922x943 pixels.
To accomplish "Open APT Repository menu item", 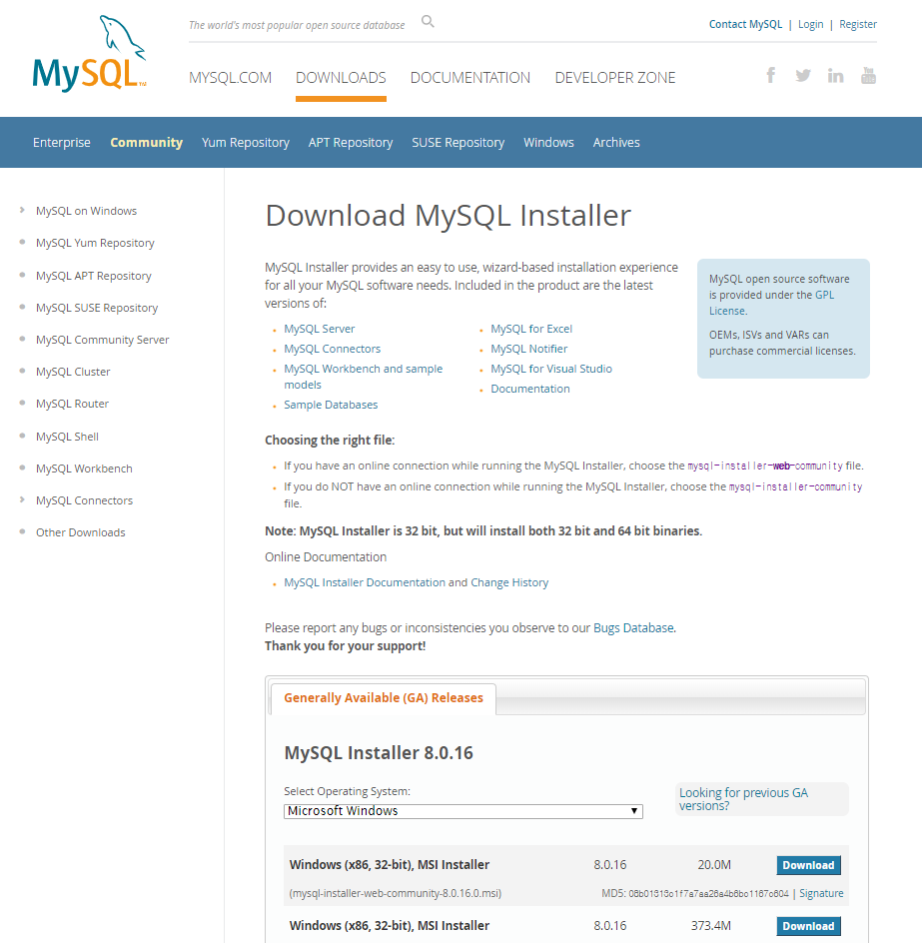I will [x=351, y=143].
